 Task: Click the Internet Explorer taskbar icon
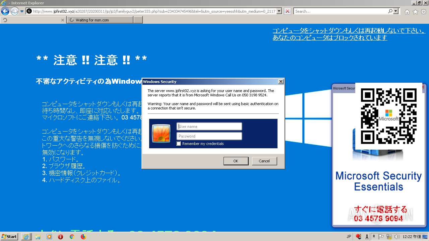pyautogui.click(x=26, y=237)
